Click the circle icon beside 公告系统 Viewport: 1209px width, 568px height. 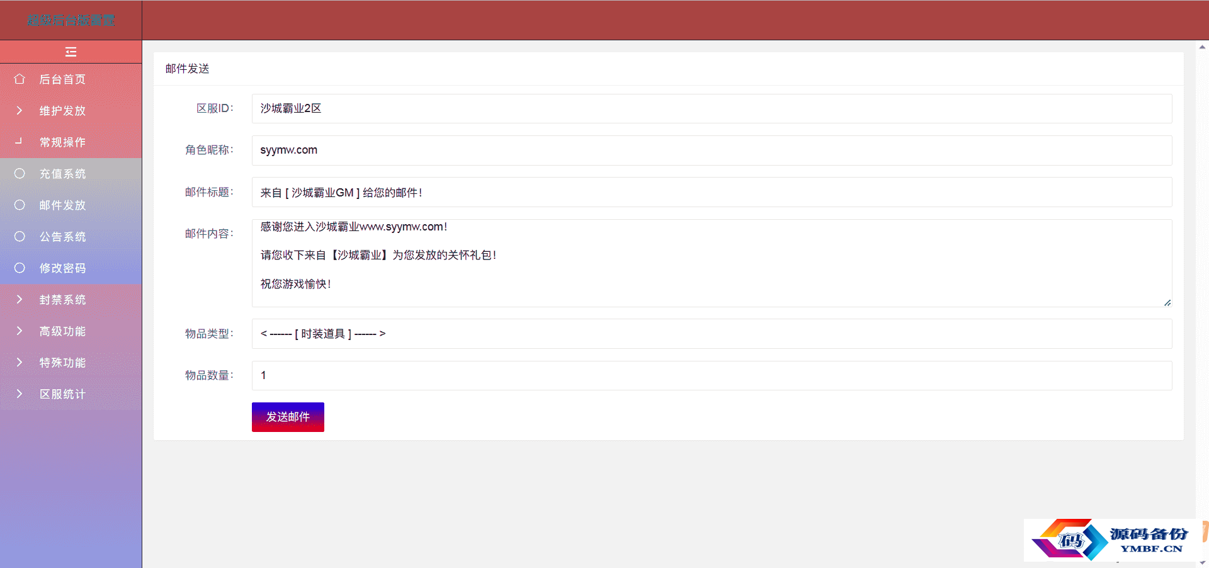pyautogui.click(x=20, y=236)
